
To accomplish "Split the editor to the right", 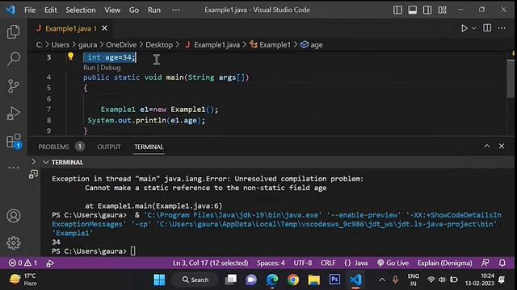I will click(487, 28).
